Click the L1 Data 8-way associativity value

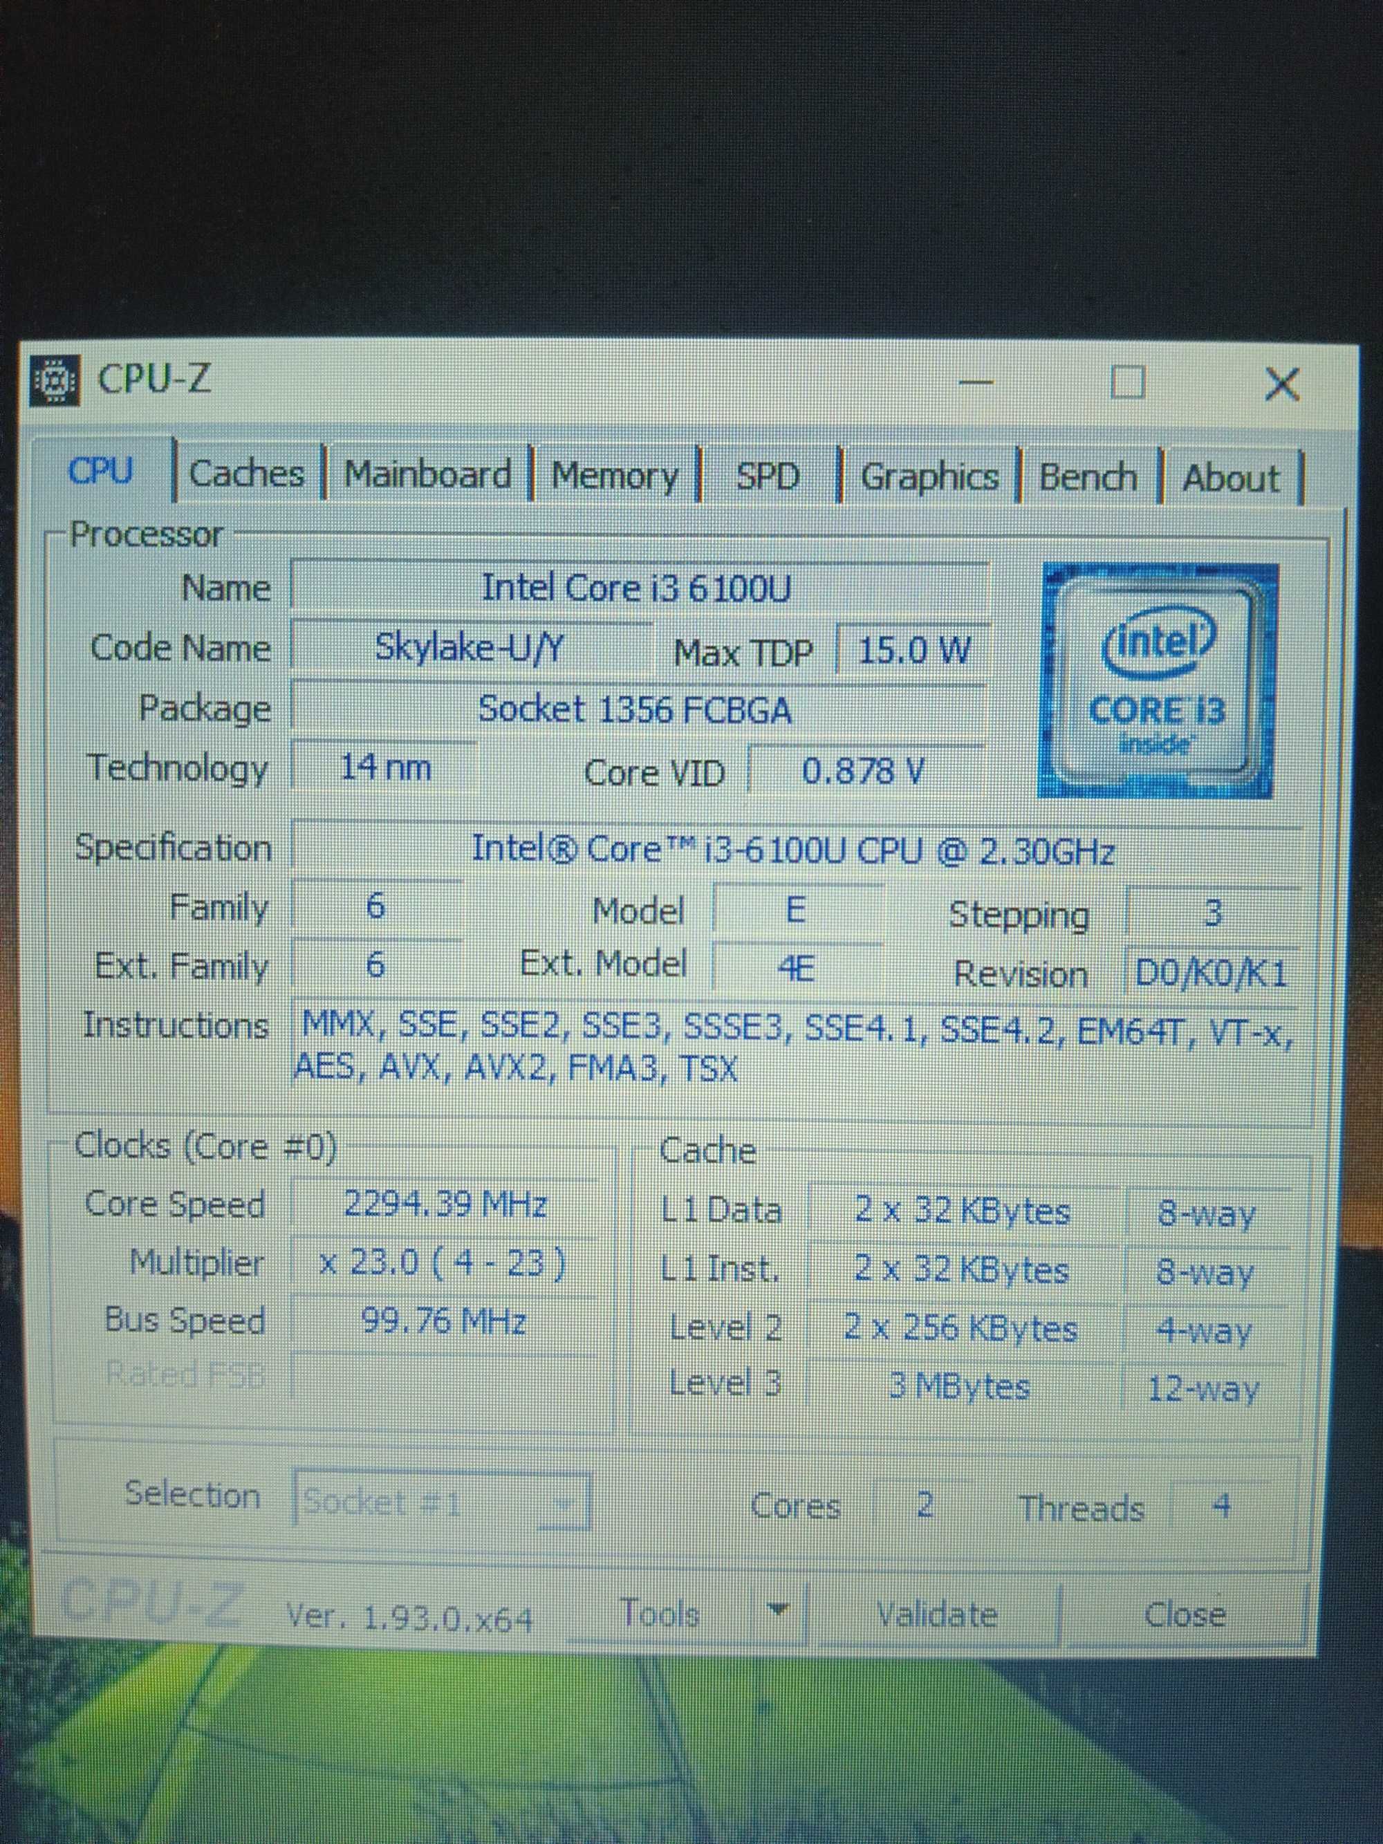[x=1206, y=1213]
